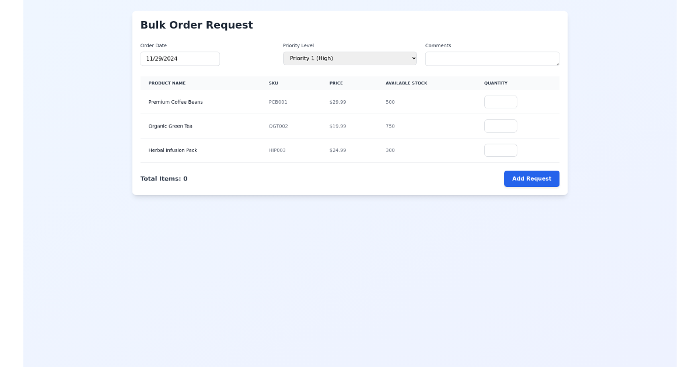
Task: Click the Order Date field
Action: coord(180,58)
